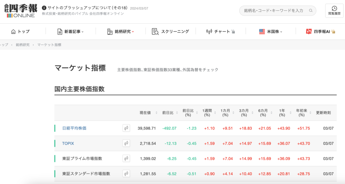Open スクリーニング from navigation bar
The width and height of the screenshot is (345, 184).
click(x=170, y=32)
